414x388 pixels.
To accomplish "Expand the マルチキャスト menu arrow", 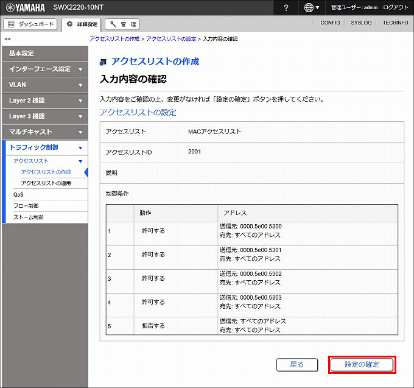I will (80, 132).
